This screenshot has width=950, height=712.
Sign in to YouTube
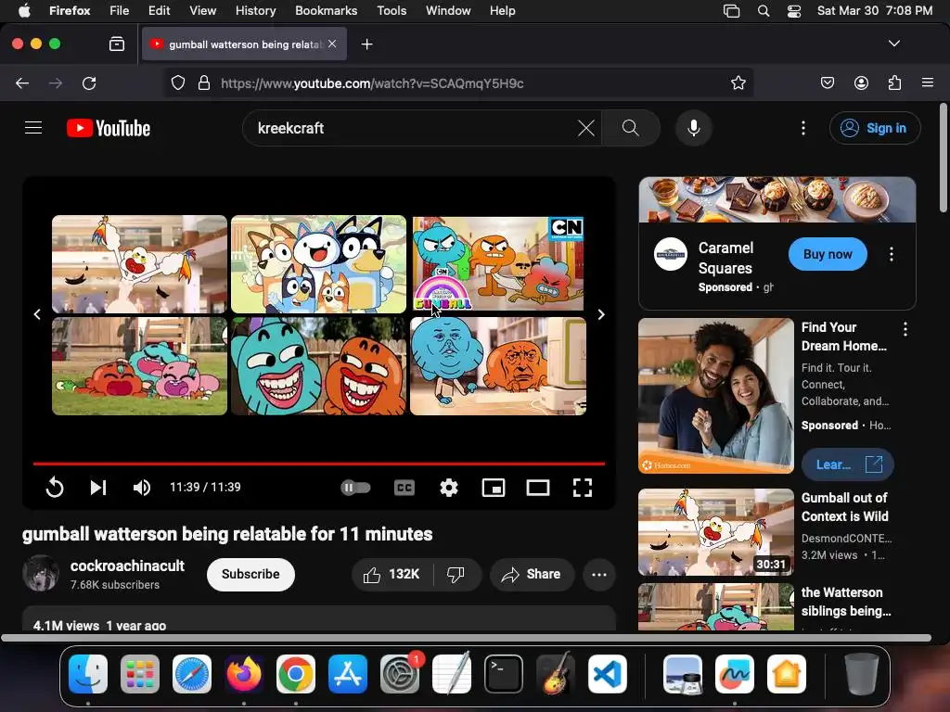(x=874, y=128)
